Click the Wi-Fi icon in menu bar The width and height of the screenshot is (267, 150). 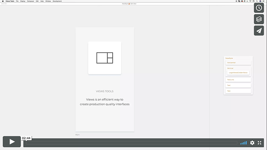[x=250, y=1]
